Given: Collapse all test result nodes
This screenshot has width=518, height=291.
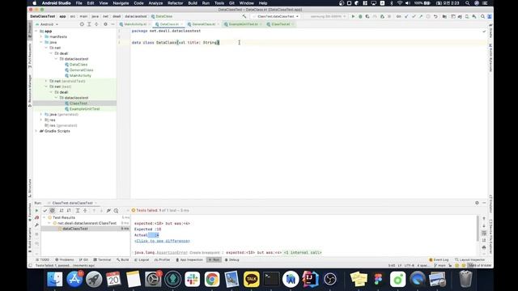Looking at the screenshot, I should coord(85,210).
